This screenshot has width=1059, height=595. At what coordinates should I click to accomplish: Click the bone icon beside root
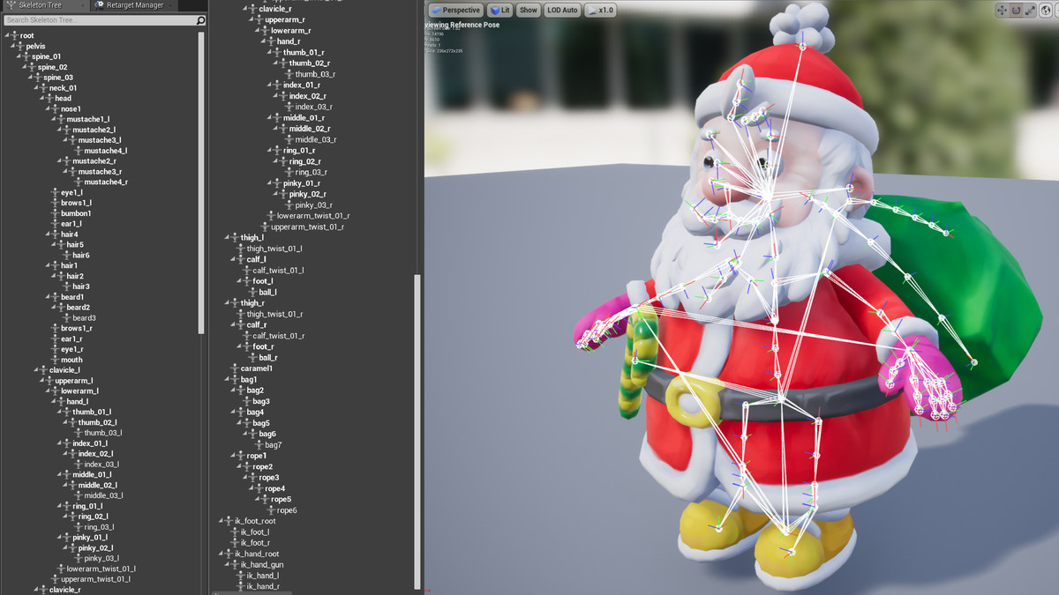pos(13,36)
